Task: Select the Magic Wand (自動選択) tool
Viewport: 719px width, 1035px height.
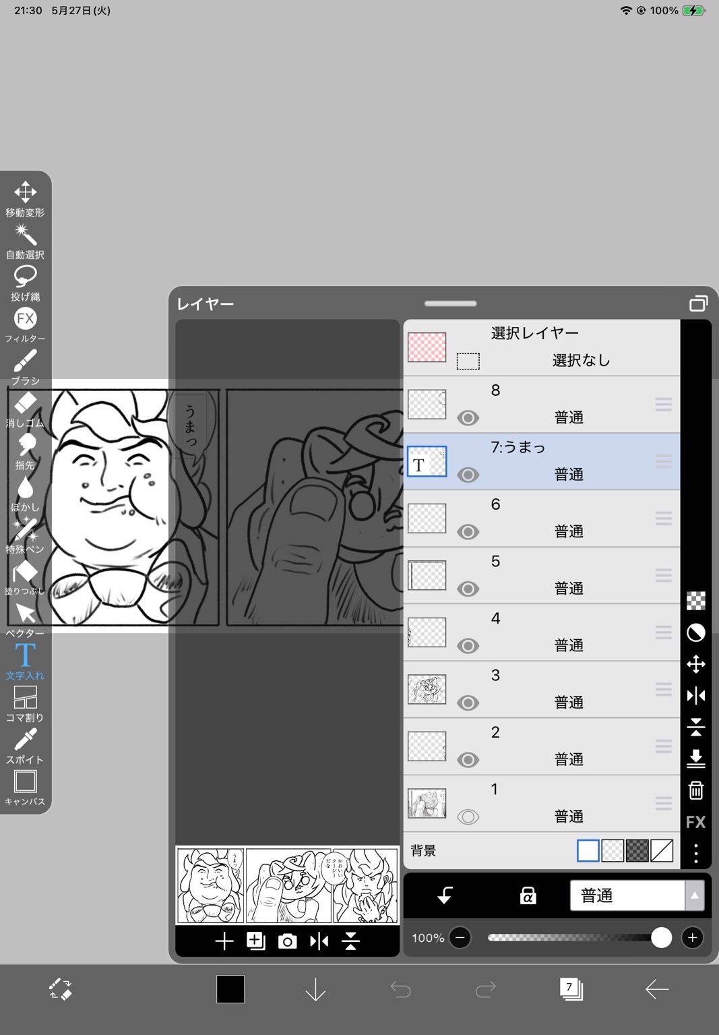Action: [25, 241]
